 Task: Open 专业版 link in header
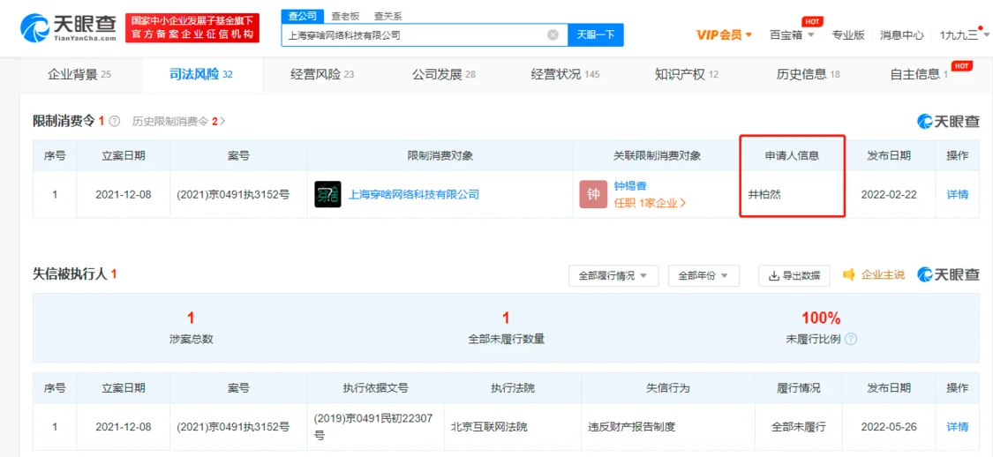[848, 35]
